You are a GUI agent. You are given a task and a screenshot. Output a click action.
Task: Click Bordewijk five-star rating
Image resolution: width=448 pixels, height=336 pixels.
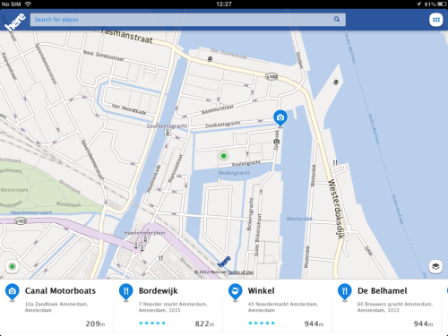(x=152, y=323)
